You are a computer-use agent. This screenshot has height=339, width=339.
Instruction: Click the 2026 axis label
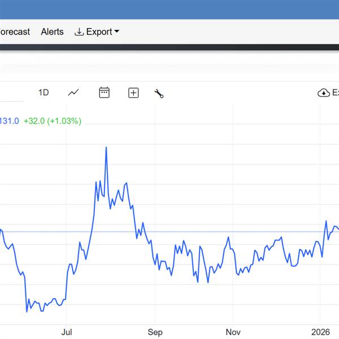[320, 332]
